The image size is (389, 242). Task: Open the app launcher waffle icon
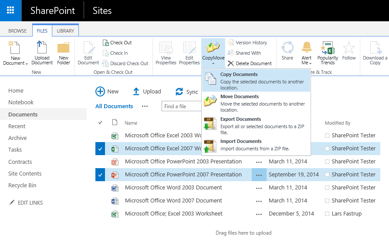(x=10, y=10)
